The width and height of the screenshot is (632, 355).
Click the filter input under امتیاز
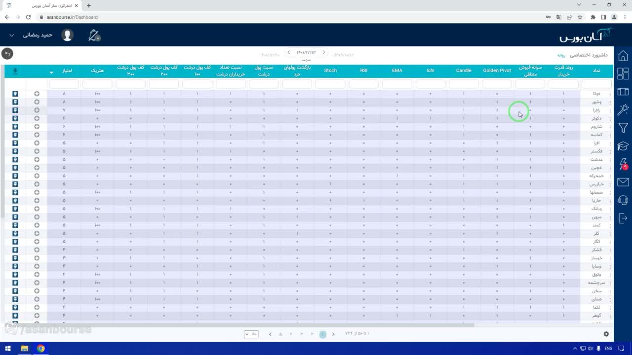click(x=64, y=84)
